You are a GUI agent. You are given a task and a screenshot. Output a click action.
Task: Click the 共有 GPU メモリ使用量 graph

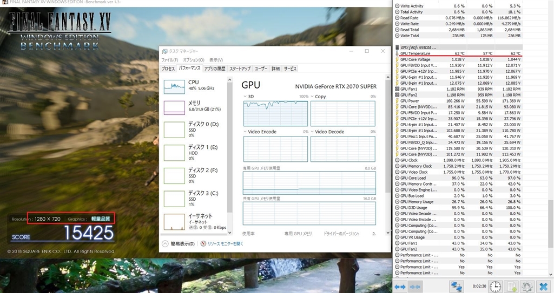[309, 213]
